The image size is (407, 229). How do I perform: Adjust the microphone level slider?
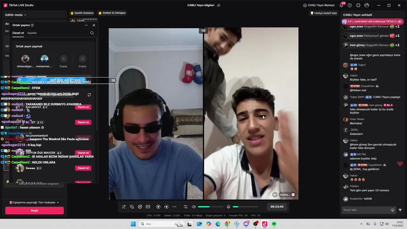pyautogui.click(x=245, y=207)
